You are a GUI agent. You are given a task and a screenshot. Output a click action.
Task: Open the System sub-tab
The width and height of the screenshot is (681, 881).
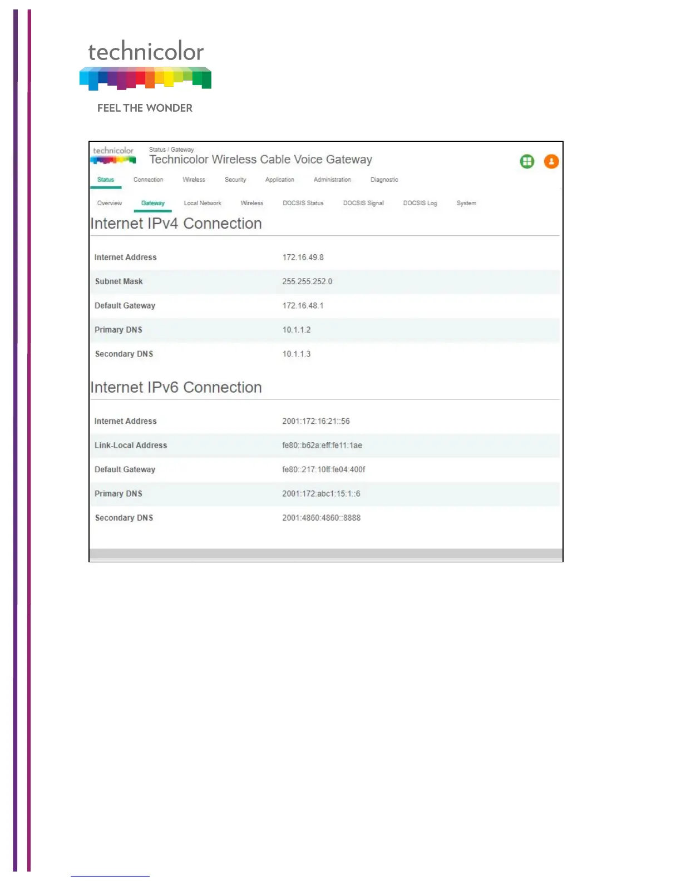coord(466,203)
